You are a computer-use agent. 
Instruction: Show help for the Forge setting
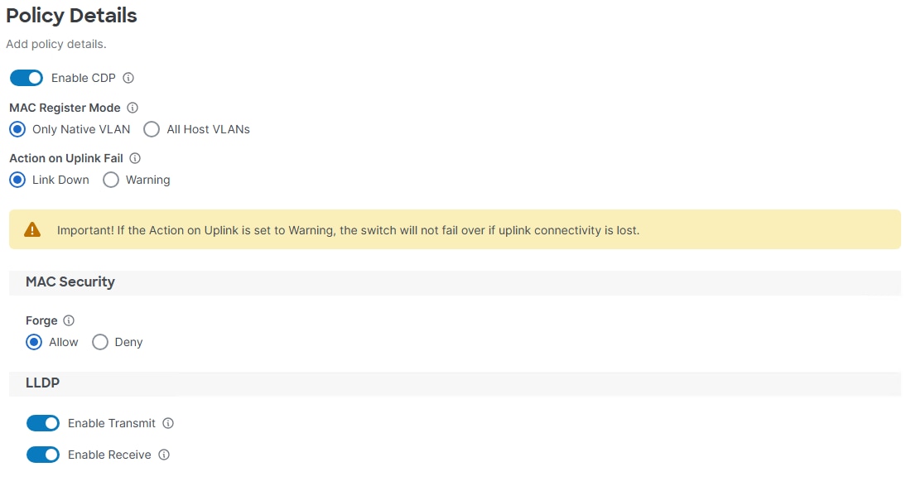69,320
